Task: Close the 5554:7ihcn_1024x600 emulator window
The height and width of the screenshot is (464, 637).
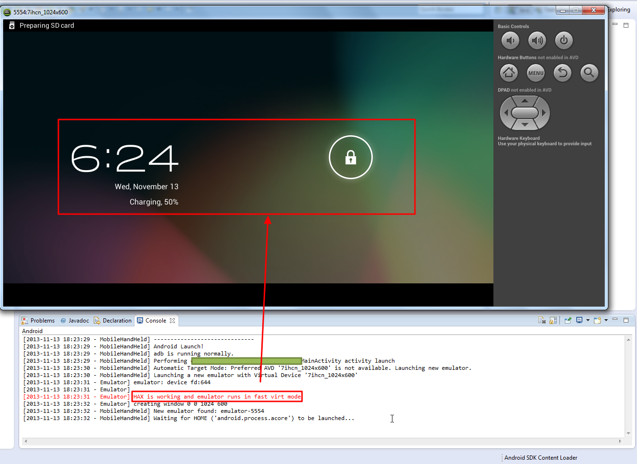Action: tap(594, 10)
